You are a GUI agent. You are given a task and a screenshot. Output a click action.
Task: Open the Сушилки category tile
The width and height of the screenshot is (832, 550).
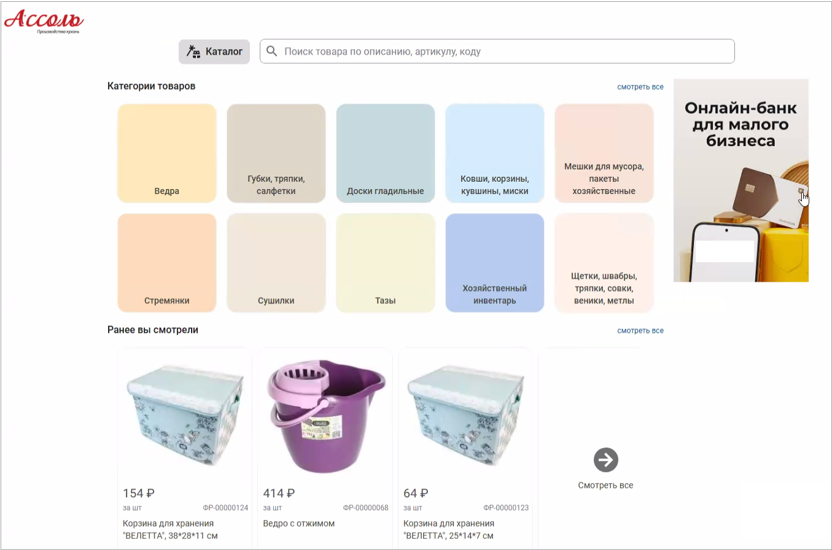coord(276,263)
